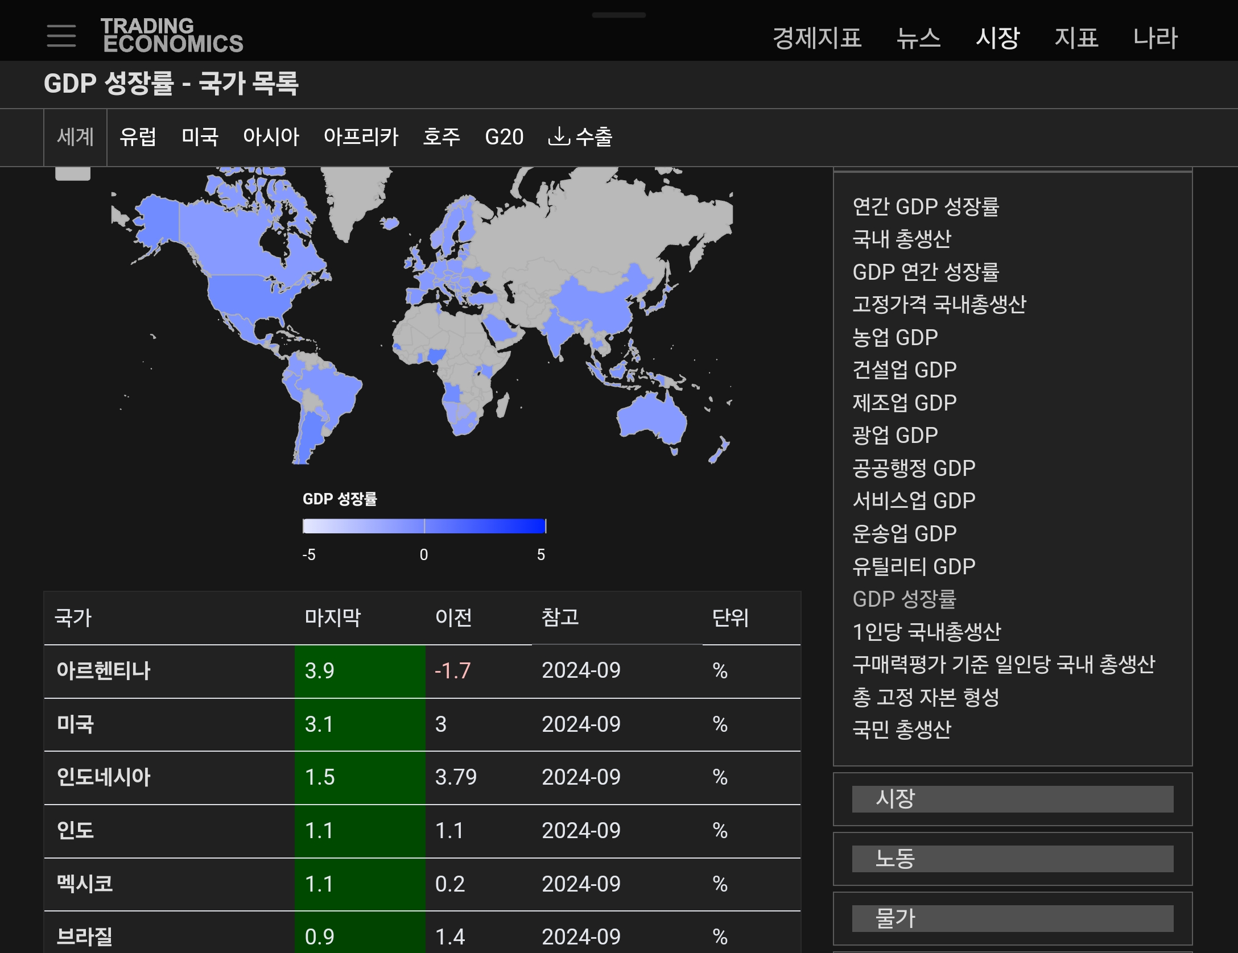Select the 세계 tab
Screen dimensions: 1238x953
(75, 137)
